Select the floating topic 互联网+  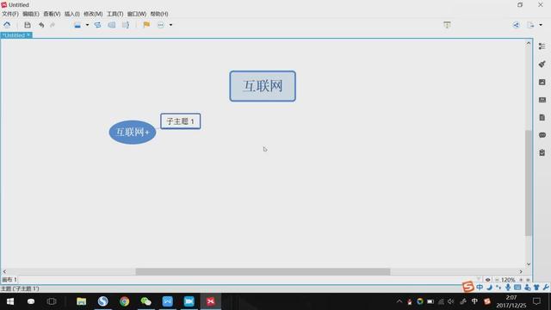(x=133, y=132)
